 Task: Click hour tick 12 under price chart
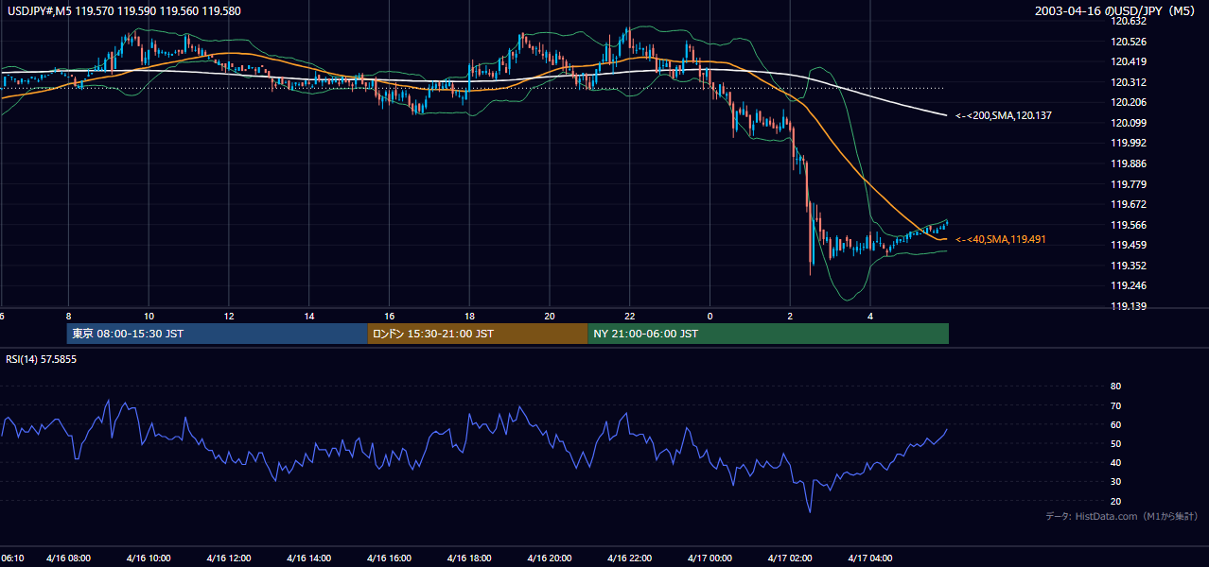click(x=229, y=316)
